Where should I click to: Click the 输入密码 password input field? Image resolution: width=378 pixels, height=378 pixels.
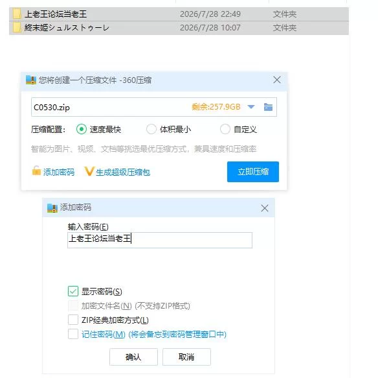[x=160, y=240]
